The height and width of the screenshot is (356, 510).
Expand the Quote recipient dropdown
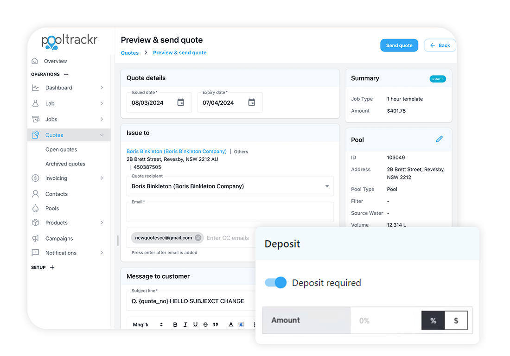327,186
